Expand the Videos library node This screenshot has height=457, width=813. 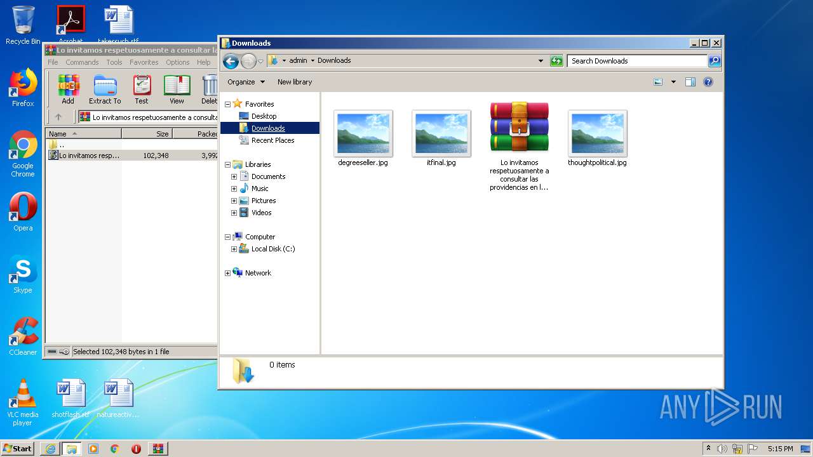(x=234, y=213)
